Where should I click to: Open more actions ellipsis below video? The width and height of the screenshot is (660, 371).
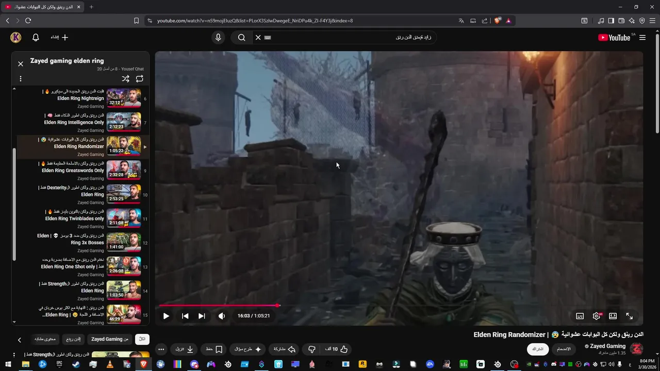point(161,349)
